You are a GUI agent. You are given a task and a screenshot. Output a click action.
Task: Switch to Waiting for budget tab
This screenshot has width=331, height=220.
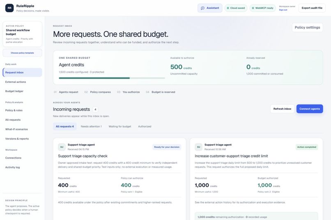pyautogui.click(x=120, y=127)
